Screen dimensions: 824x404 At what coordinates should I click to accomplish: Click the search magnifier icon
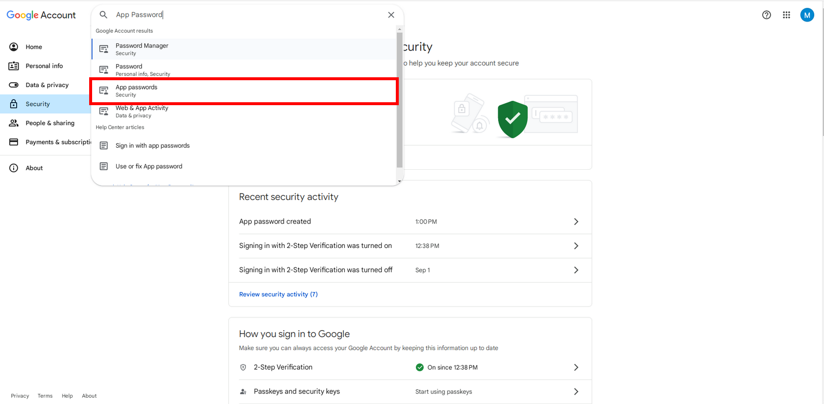click(x=103, y=15)
